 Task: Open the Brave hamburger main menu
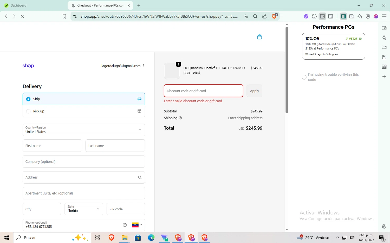click(x=384, y=16)
